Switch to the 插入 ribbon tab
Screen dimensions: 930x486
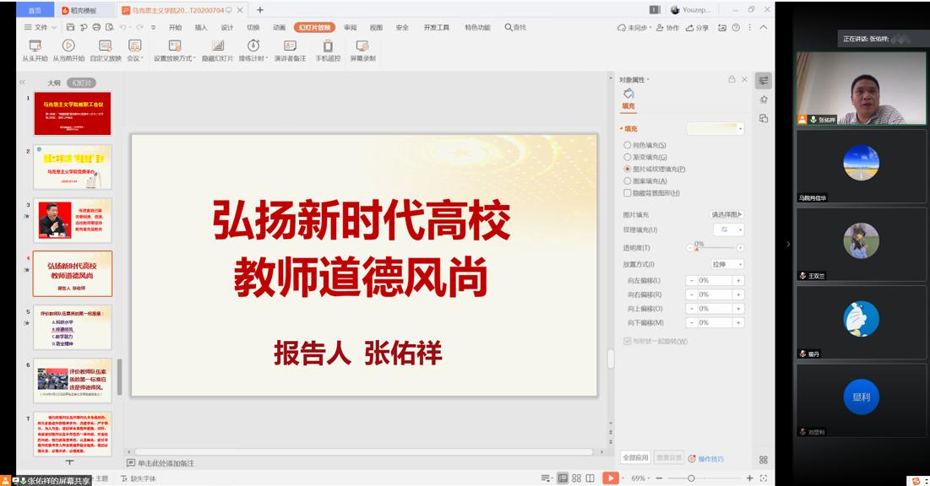201,27
